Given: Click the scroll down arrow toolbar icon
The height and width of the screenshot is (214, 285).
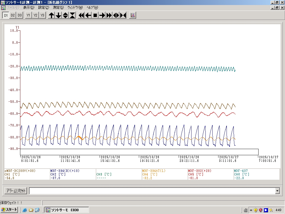Looking at the screenshot, I should pos(58,15).
